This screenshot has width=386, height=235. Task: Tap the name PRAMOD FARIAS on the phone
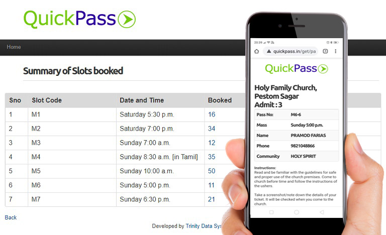(x=308, y=136)
